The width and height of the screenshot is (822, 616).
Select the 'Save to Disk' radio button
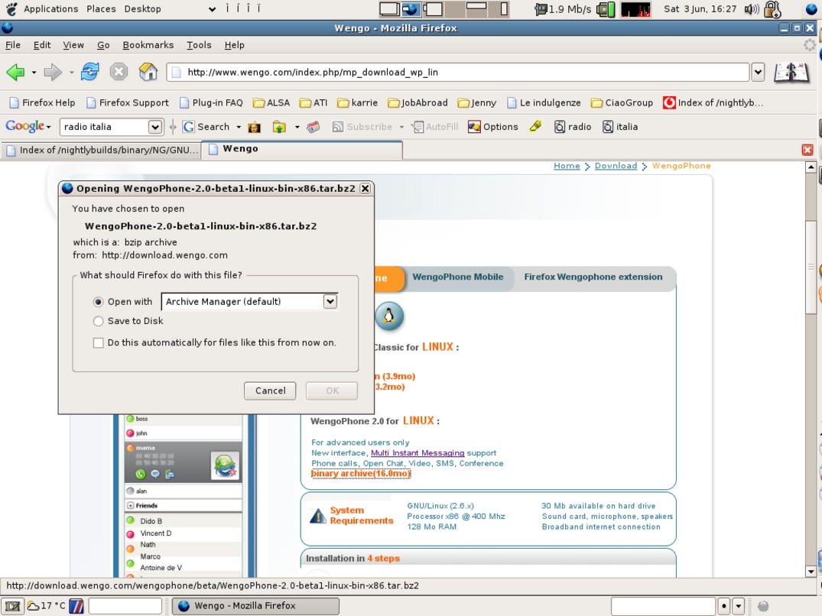point(98,321)
